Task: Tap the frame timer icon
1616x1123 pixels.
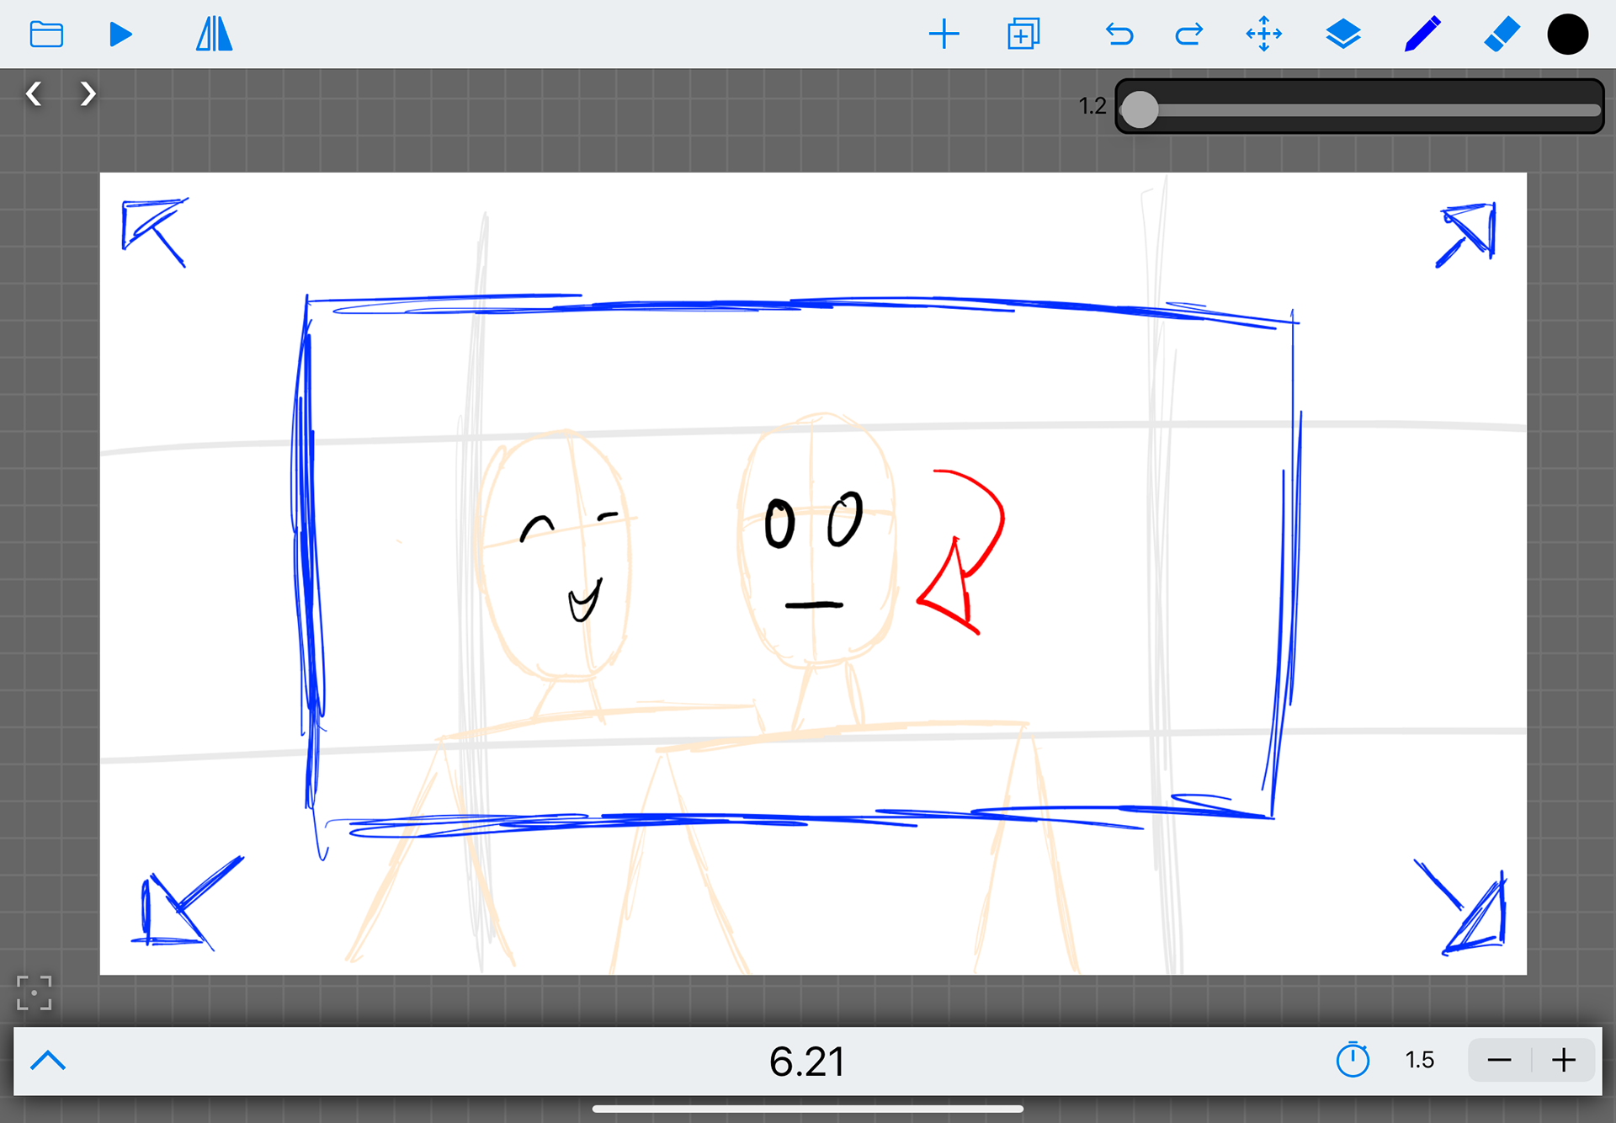Action: 1353,1061
